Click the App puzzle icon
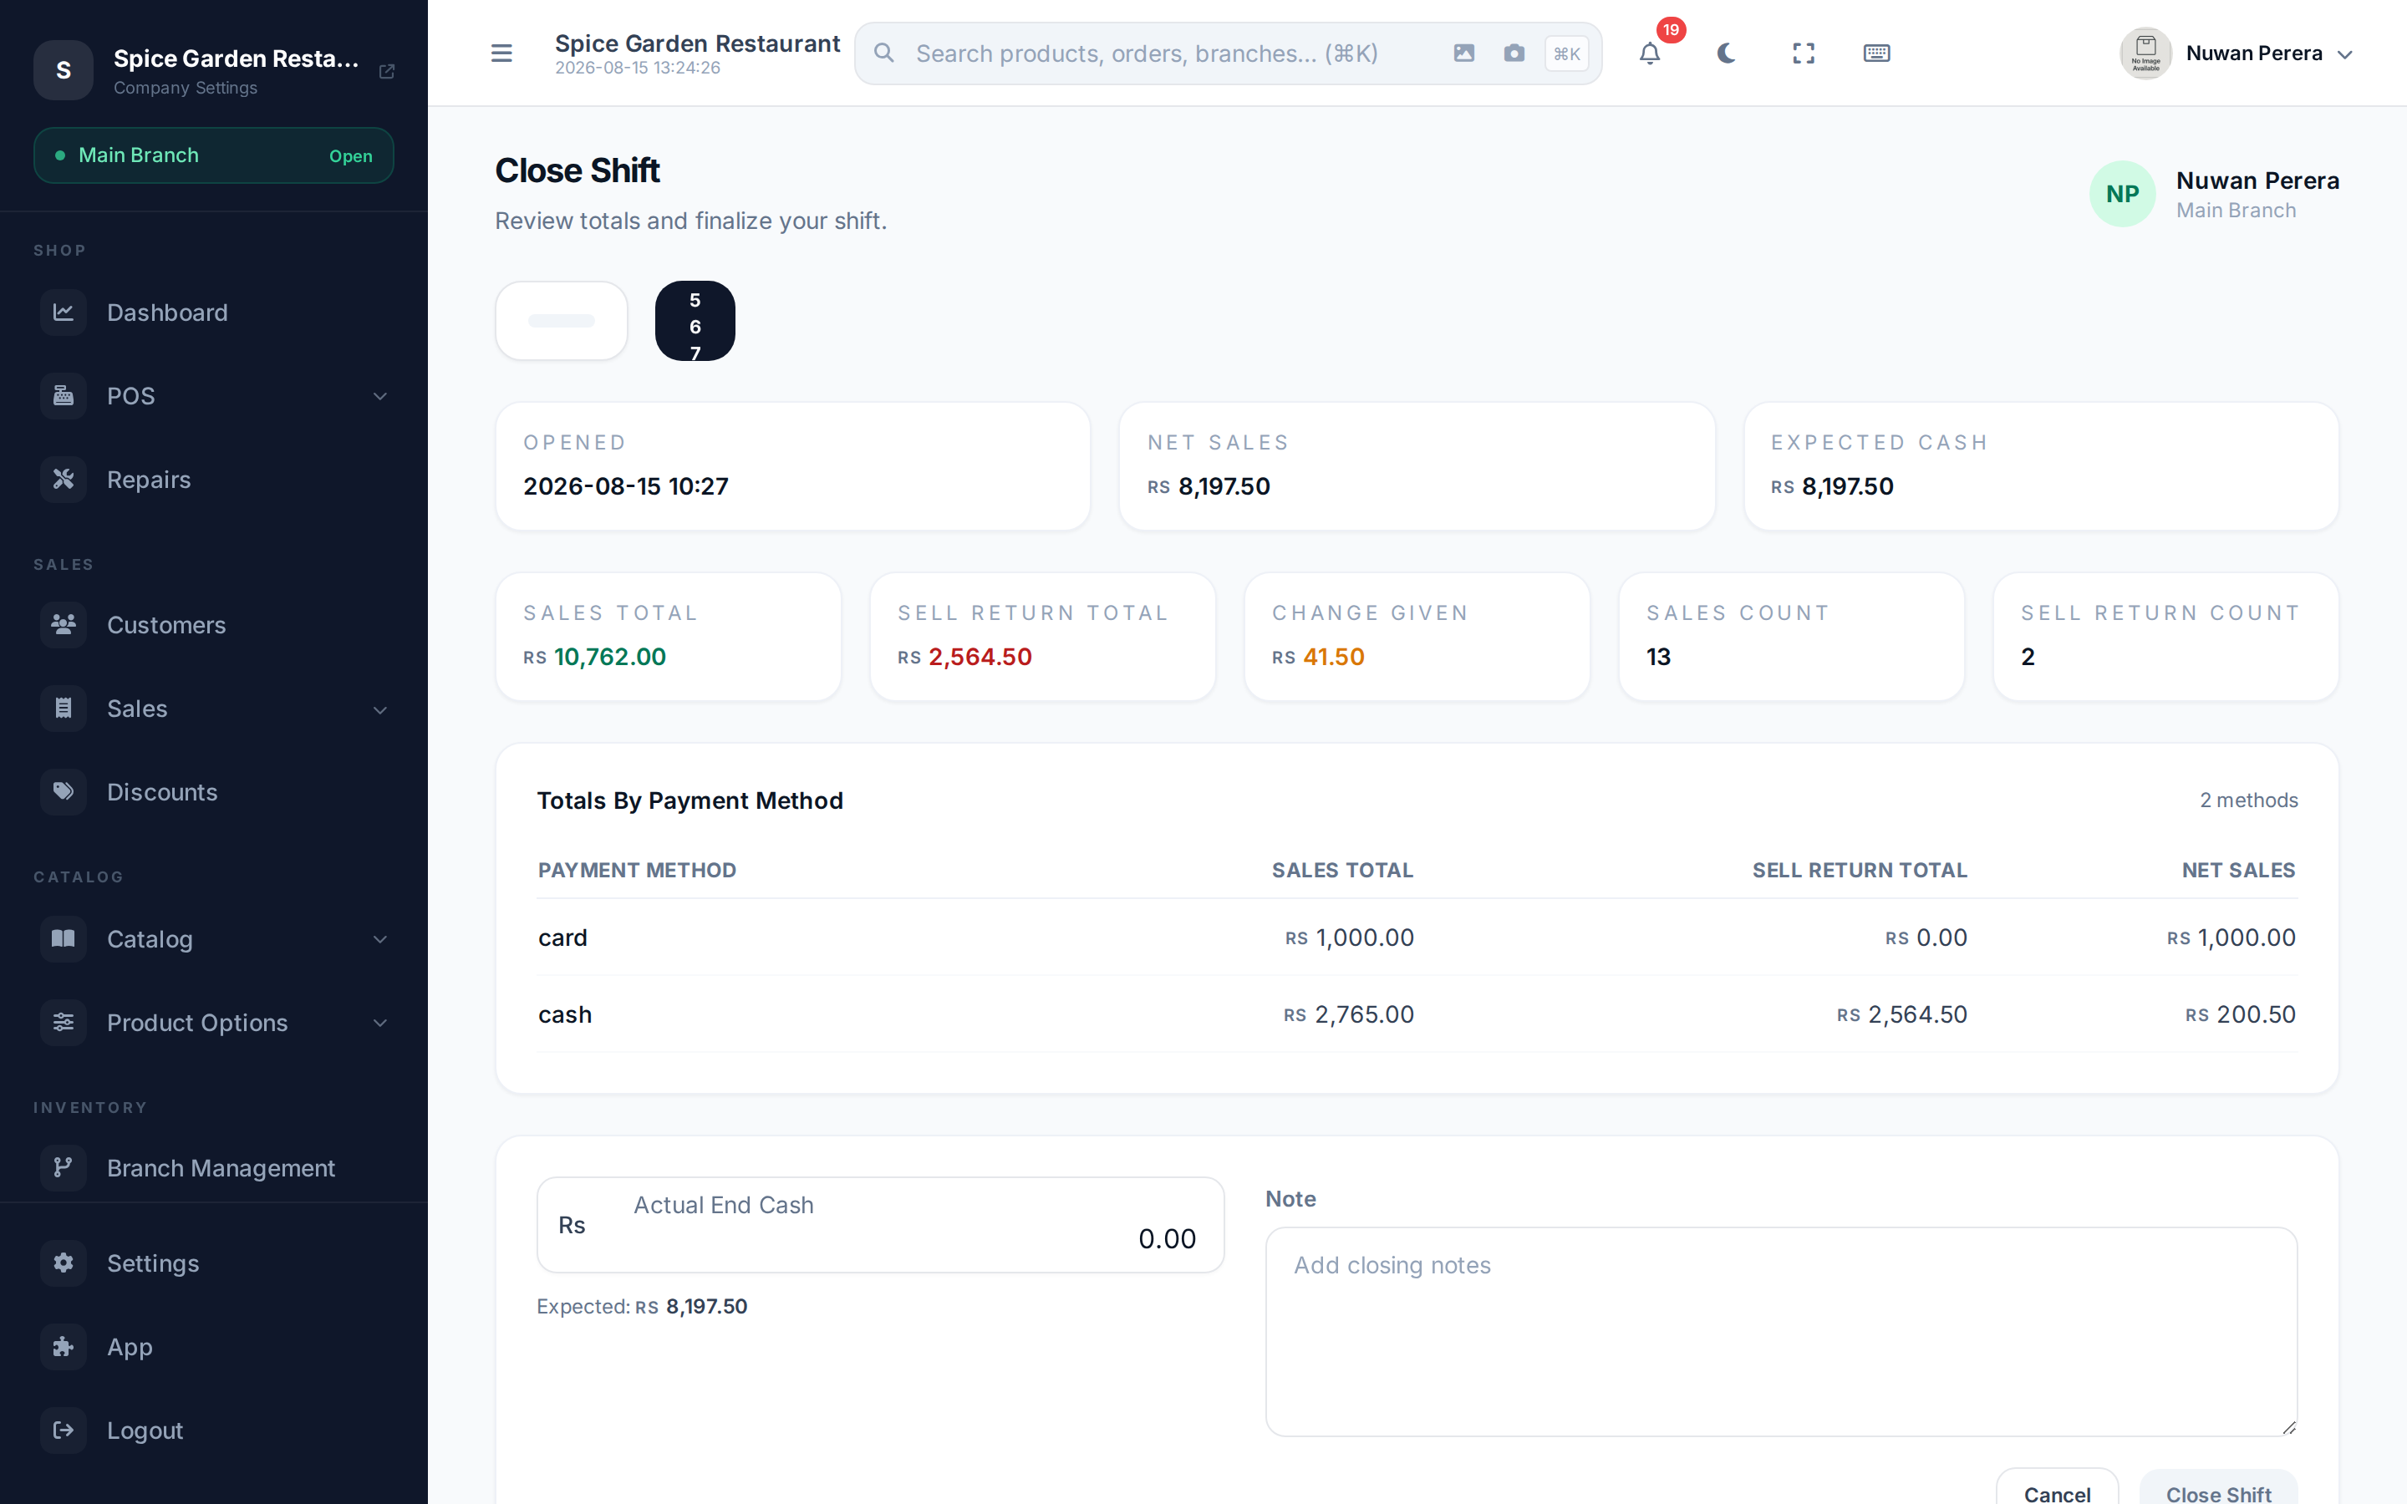The image size is (2407, 1504). coord(63,1347)
